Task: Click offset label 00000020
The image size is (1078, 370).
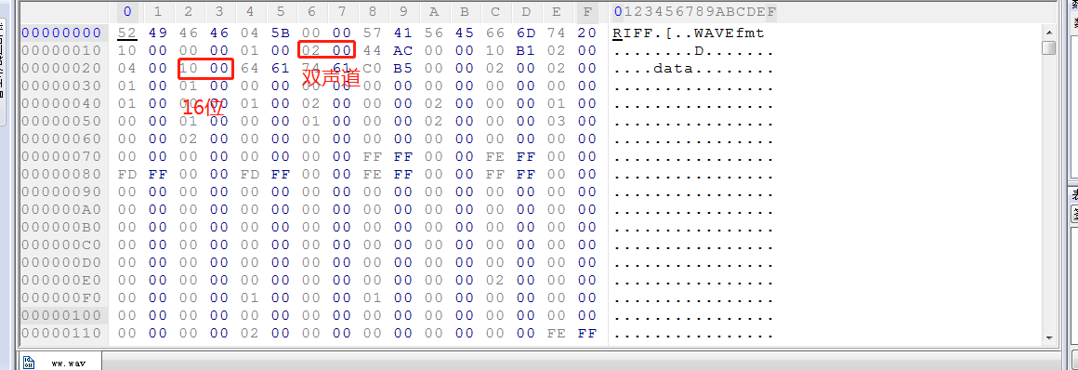Action: (61, 68)
